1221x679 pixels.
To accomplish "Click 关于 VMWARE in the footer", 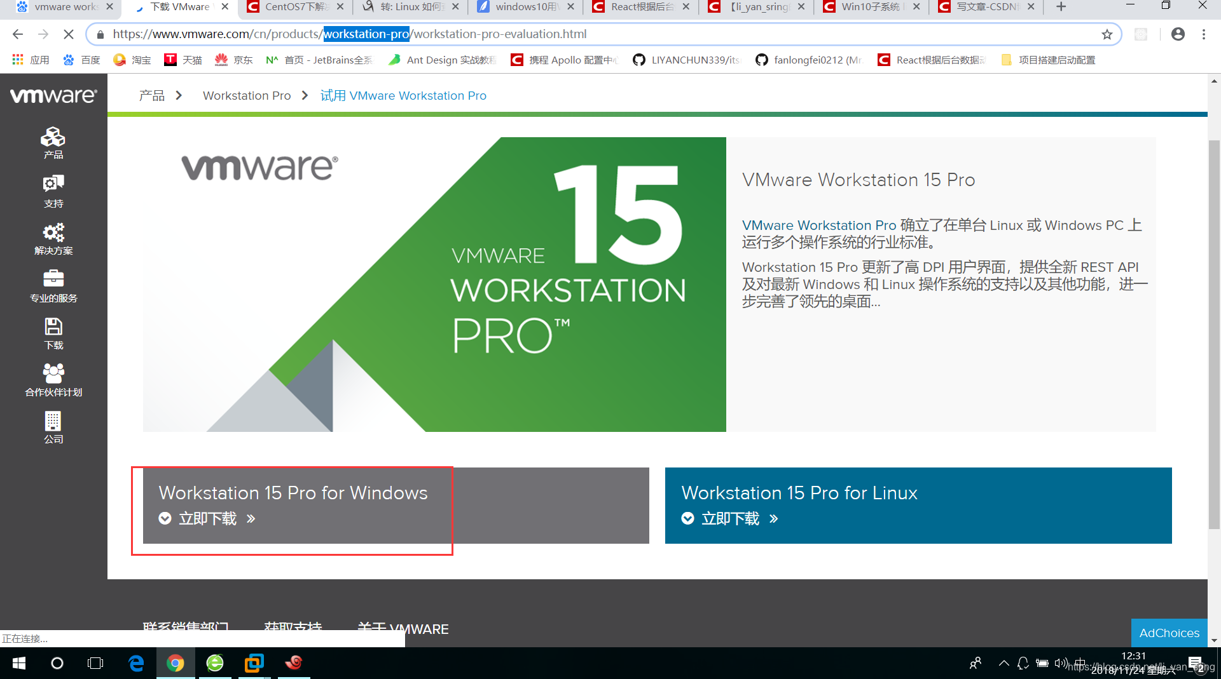I will coord(403,629).
